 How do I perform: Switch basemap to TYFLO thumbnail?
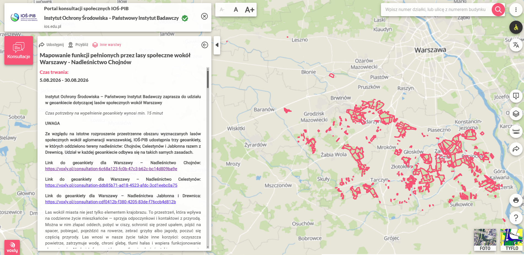point(512,240)
